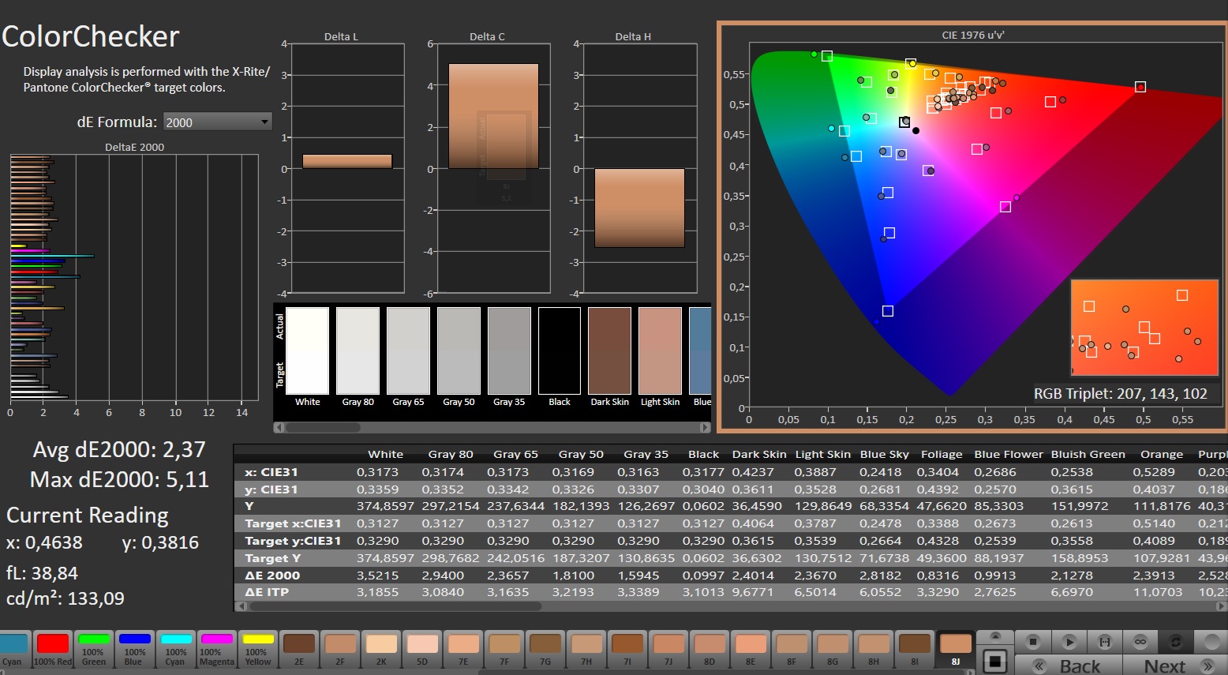Image resolution: width=1228 pixels, height=675 pixels.
Task: Click the refresh arrows icon
Action: point(1175,642)
